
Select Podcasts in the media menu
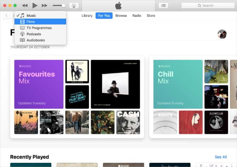pos(40,34)
